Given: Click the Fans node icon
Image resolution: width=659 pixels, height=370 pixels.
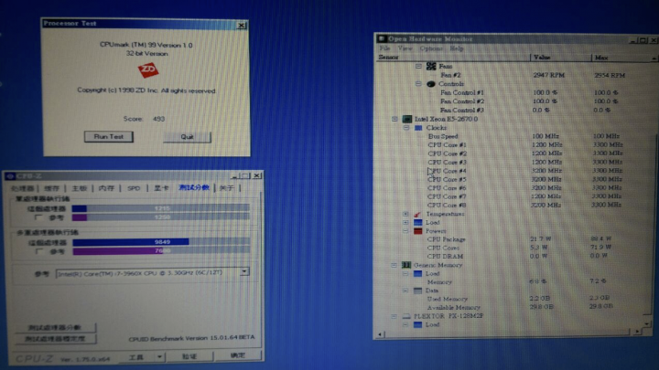Looking at the screenshot, I should (x=431, y=66).
